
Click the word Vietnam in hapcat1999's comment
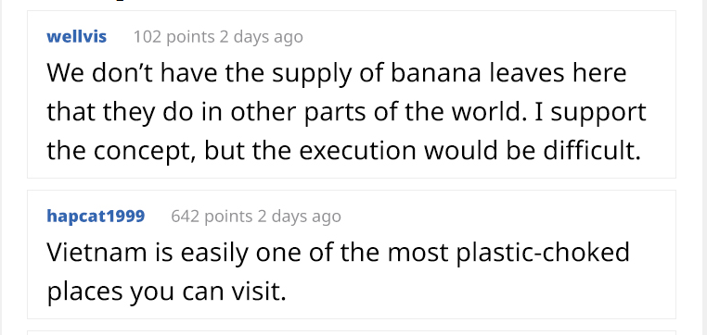[96, 253]
